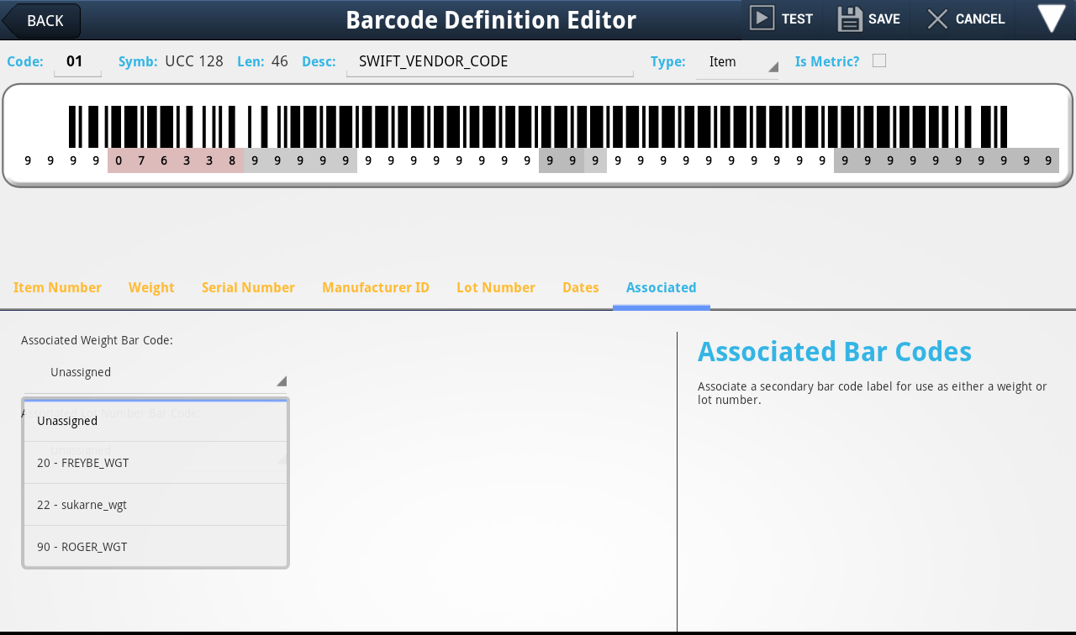
Task: Click the Len value 46
Action: click(x=280, y=61)
